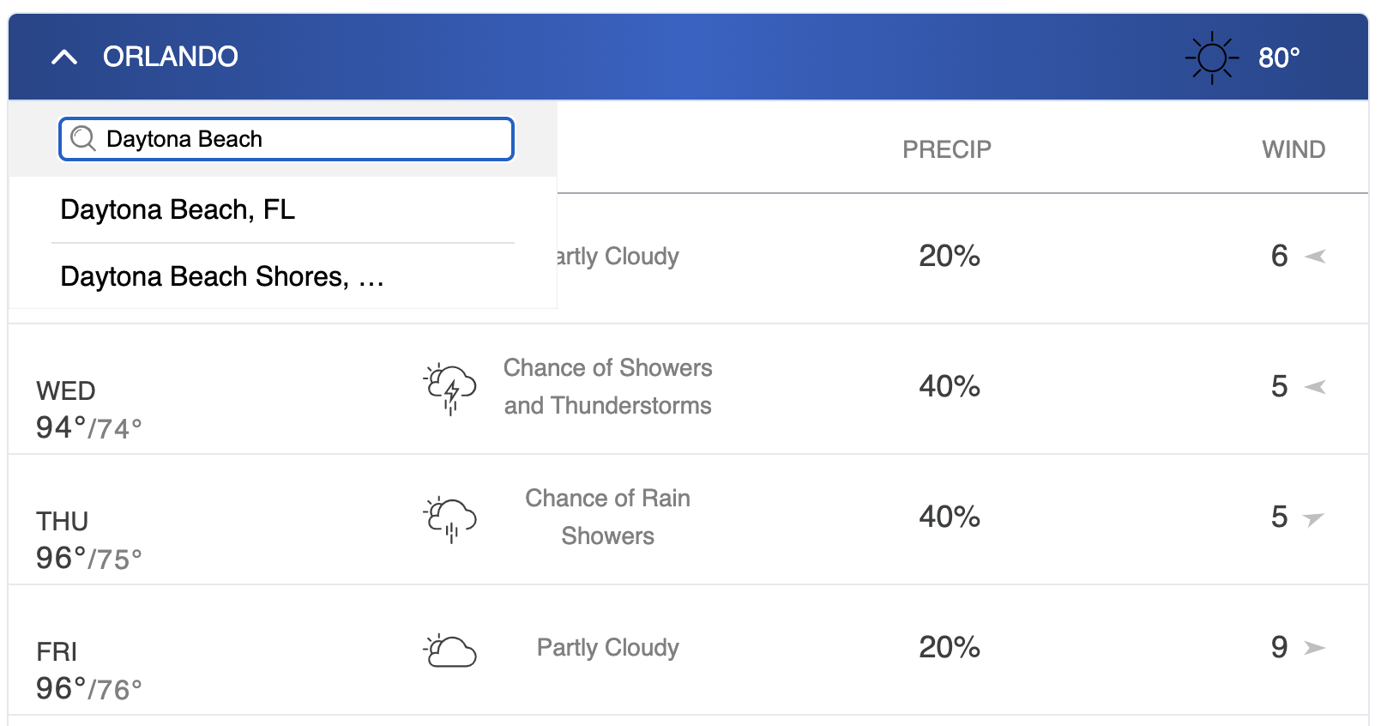Click the WIND column header
This screenshot has height=726, width=1381.
pos(1294,149)
